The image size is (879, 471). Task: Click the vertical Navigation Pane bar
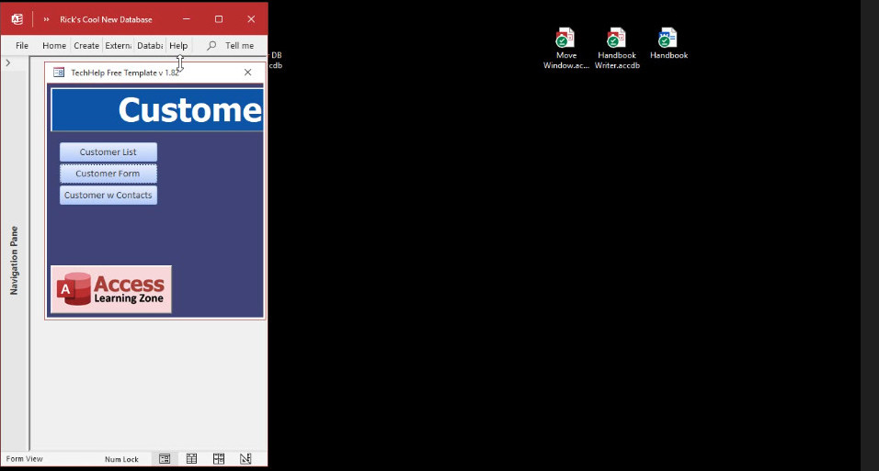[14, 261]
